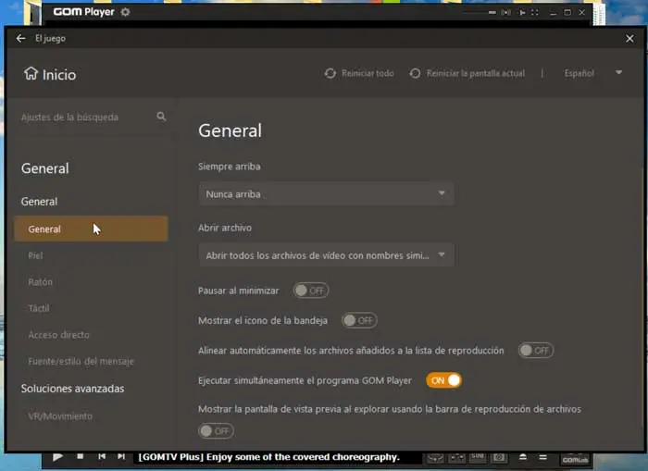Screen dimensions: 648x471
Task: Select Fuente/estilo del mensaje in sidebar
Action: [x=81, y=361]
